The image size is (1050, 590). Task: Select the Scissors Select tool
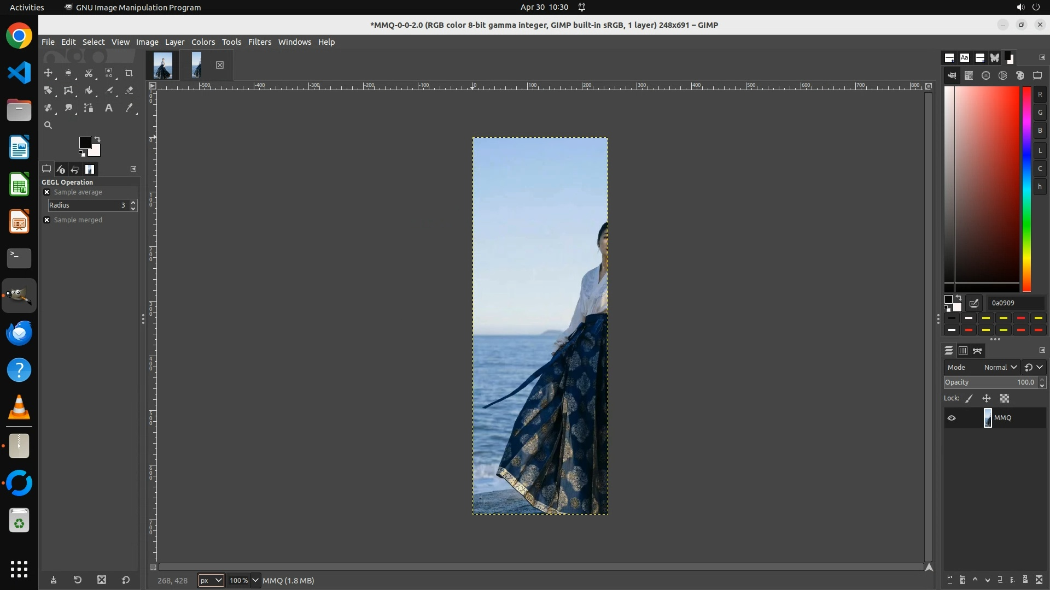pyautogui.click(x=89, y=73)
